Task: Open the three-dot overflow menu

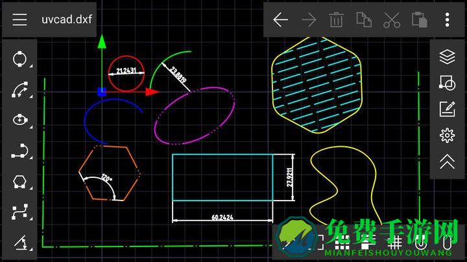Action: (448, 20)
